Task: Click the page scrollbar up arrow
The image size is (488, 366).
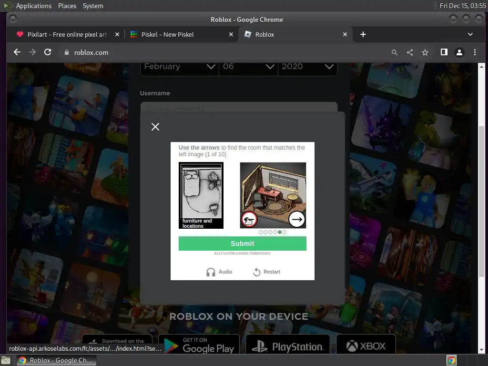Action: click(x=481, y=66)
